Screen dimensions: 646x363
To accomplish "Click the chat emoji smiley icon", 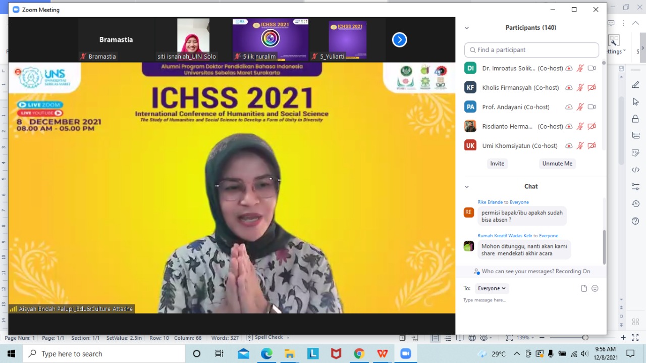I will click(x=595, y=288).
